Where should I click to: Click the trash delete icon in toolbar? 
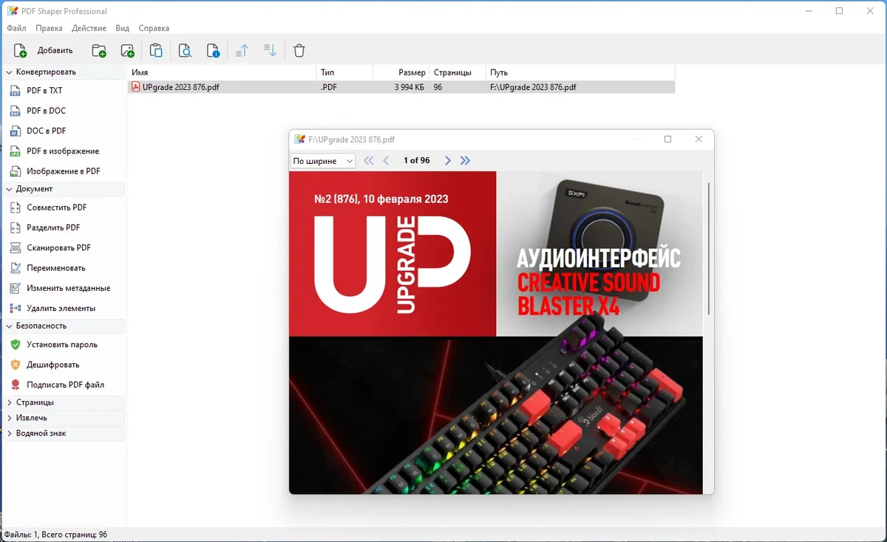[x=299, y=50]
